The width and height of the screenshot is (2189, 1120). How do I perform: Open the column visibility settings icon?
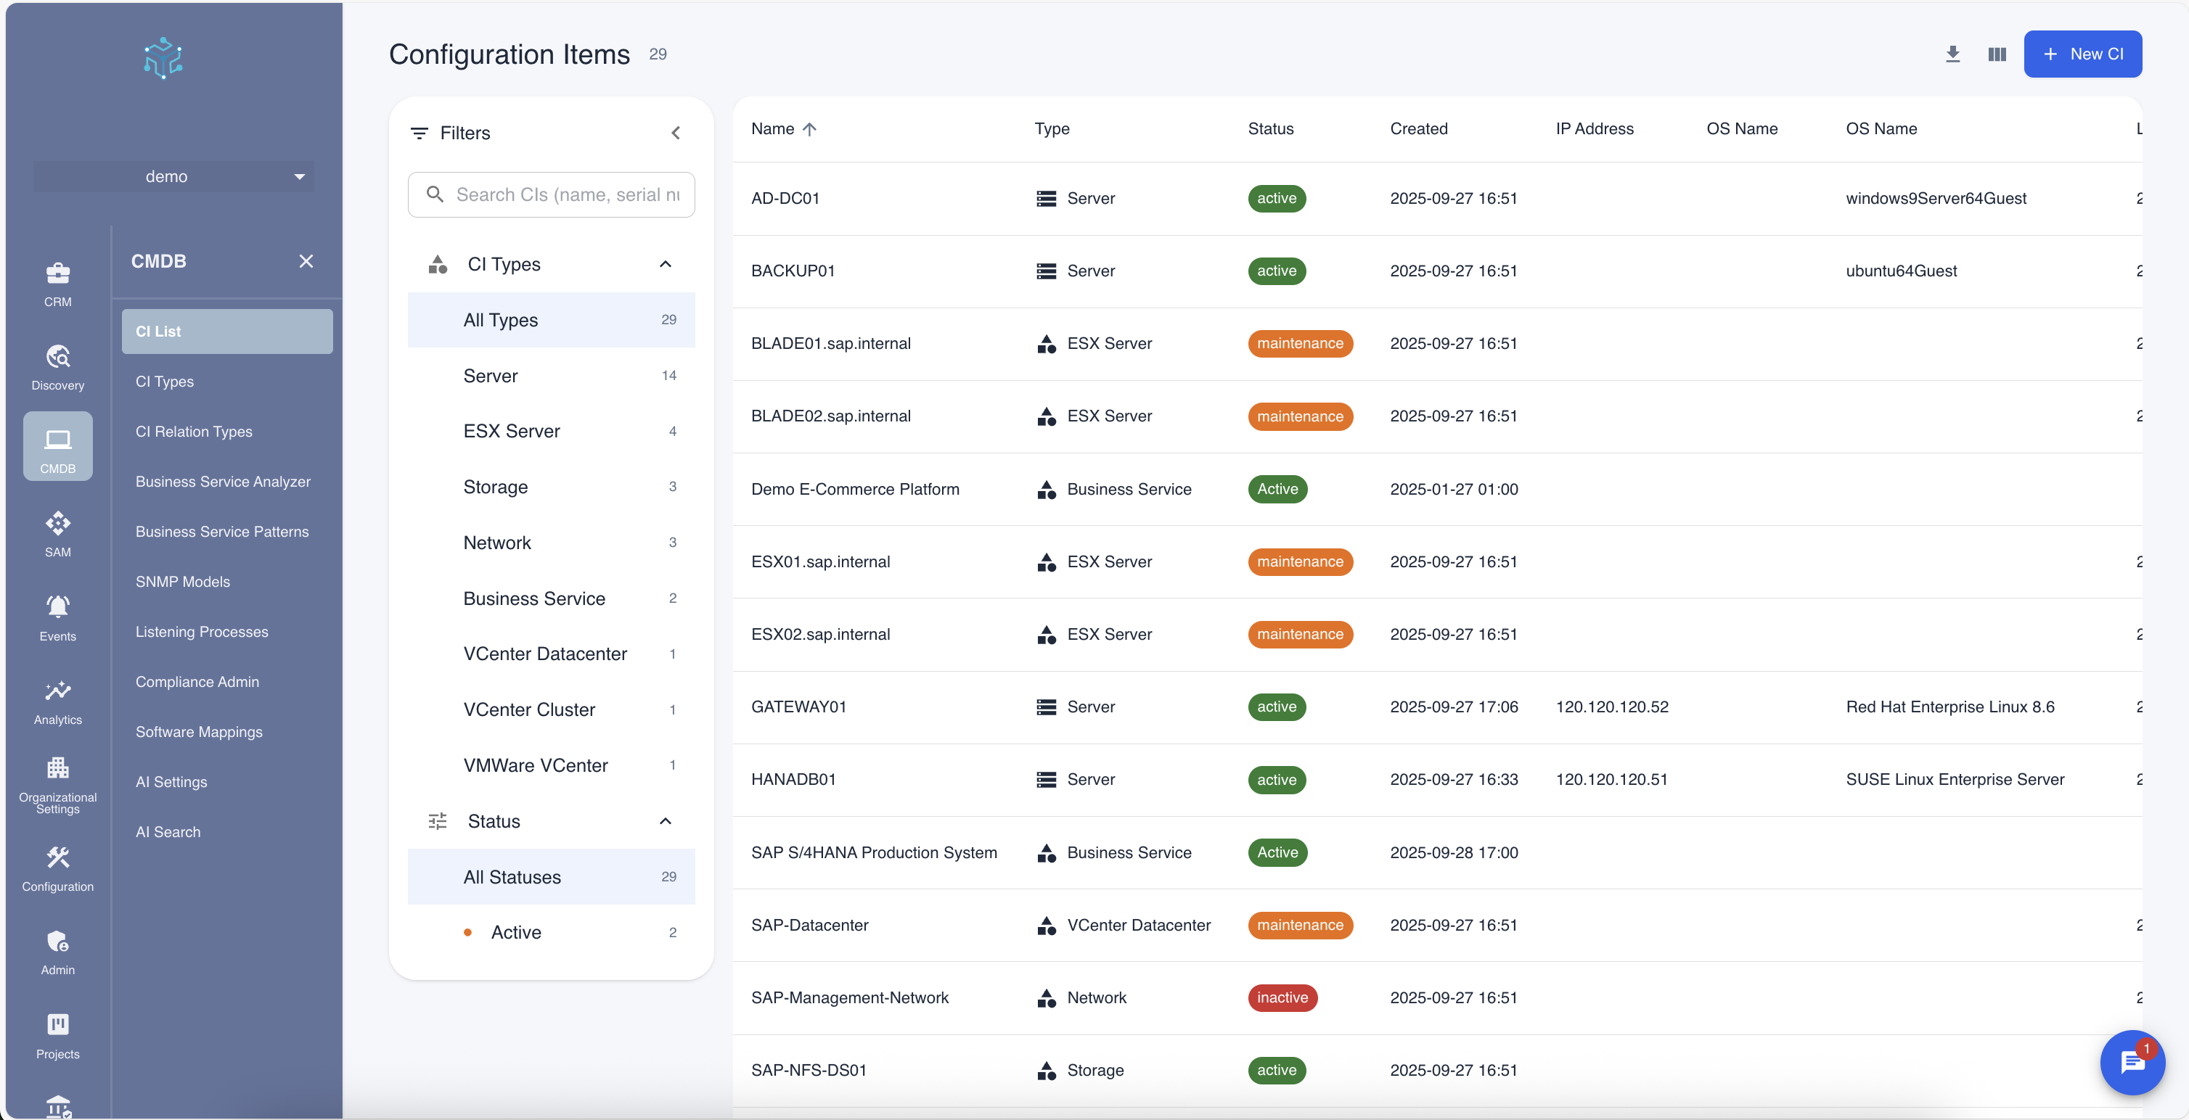pos(1996,54)
